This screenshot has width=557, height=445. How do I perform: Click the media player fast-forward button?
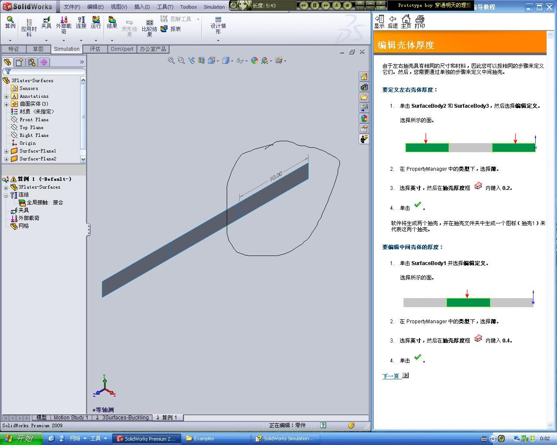(325, 6)
